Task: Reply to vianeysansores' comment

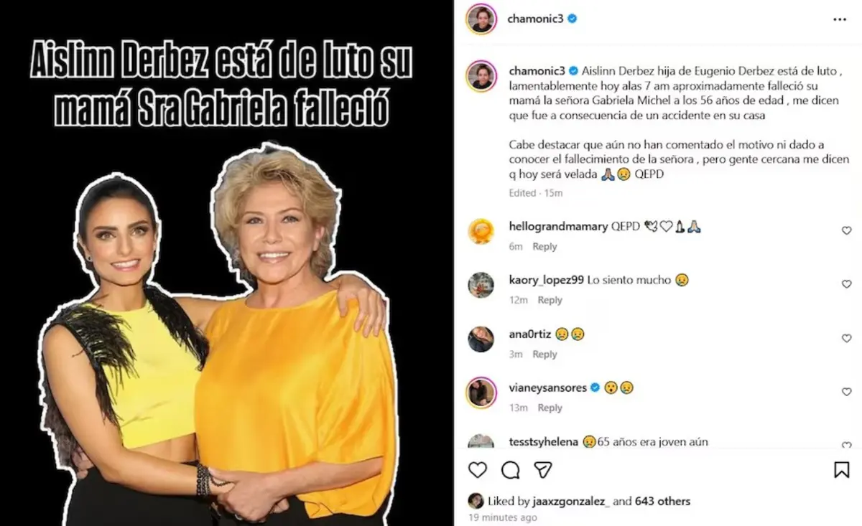Action: (x=550, y=408)
